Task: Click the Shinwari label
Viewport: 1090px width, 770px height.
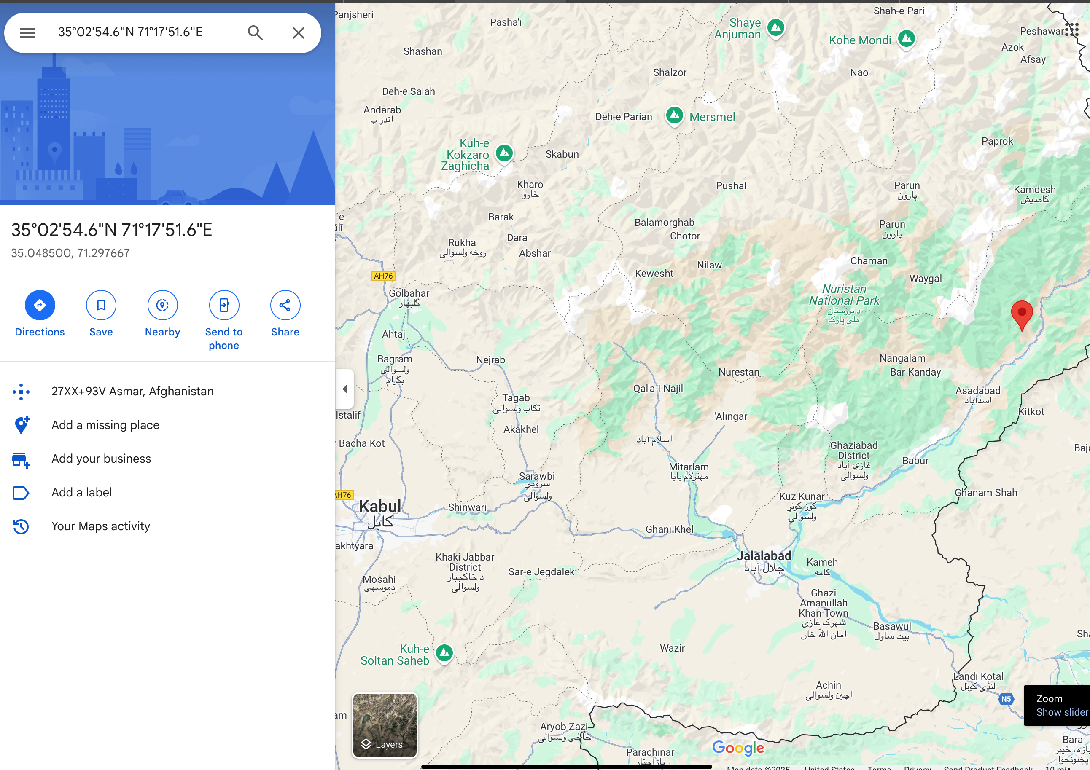Action: (467, 507)
